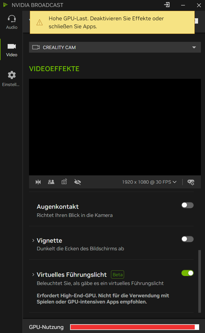Click the NVIDIA Broadcast logo icon
205x333 pixels.
(5, 5)
